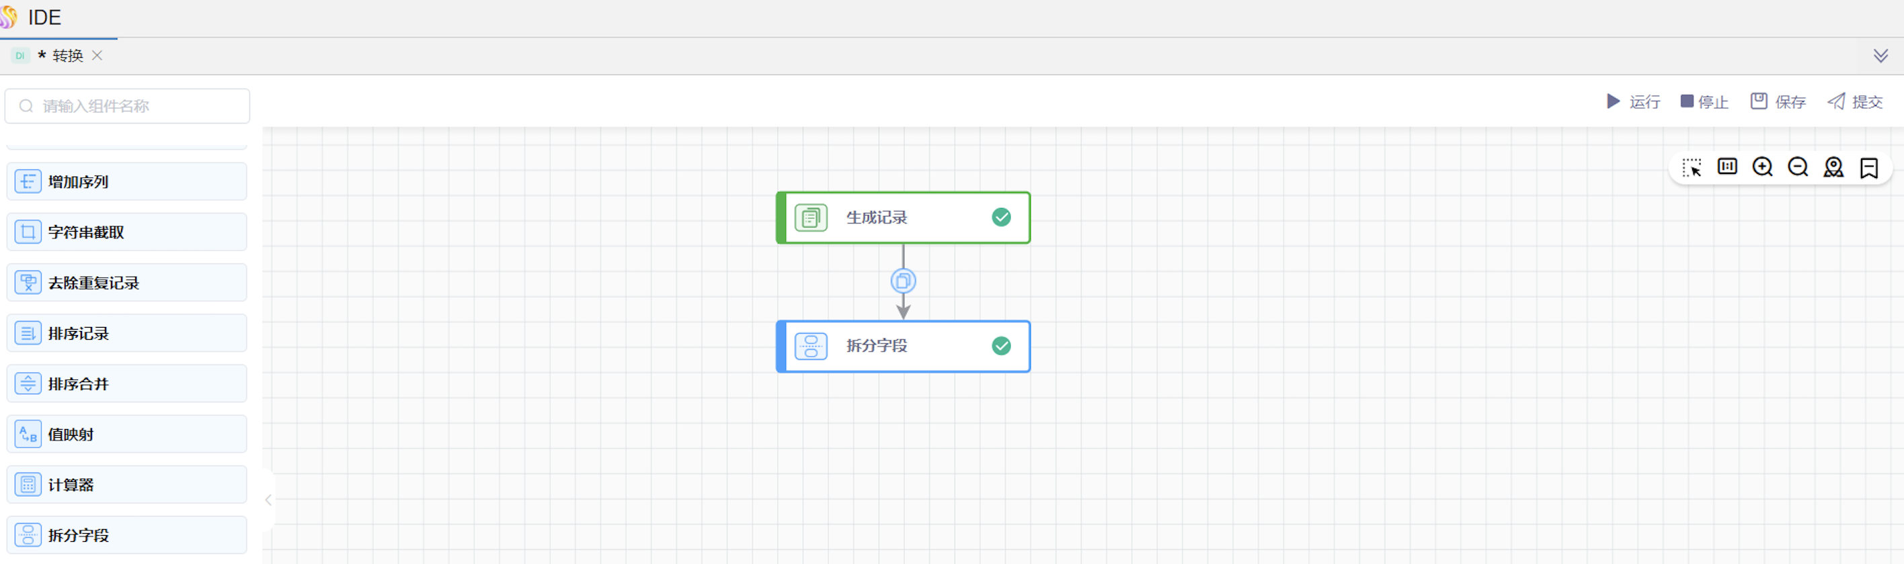The width and height of the screenshot is (1904, 564).
Task: Zoom out of the canvas
Action: pyautogui.click(x=1798, y=167)
